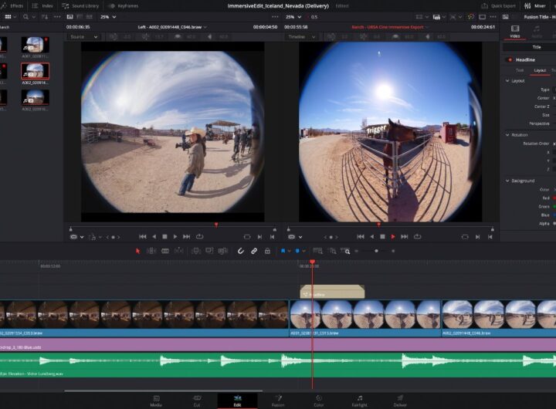Click the Quick Export button

(498, 5)
